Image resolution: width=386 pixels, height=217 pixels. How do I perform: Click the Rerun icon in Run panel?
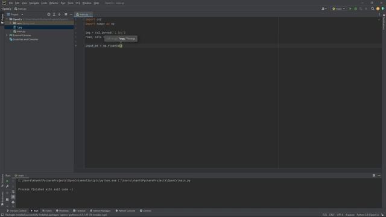(7, 181)
